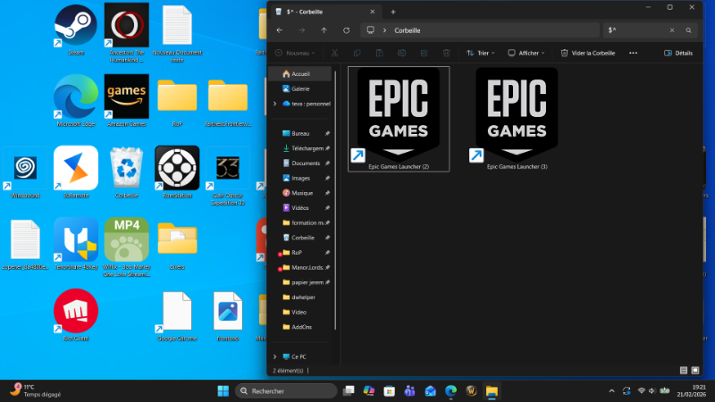The image size is (715, 402).
Task: Open Téléchargements in the navigation pane
Action: click(306, 148)
